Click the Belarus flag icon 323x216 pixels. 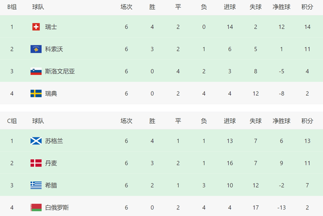(36, 207)
